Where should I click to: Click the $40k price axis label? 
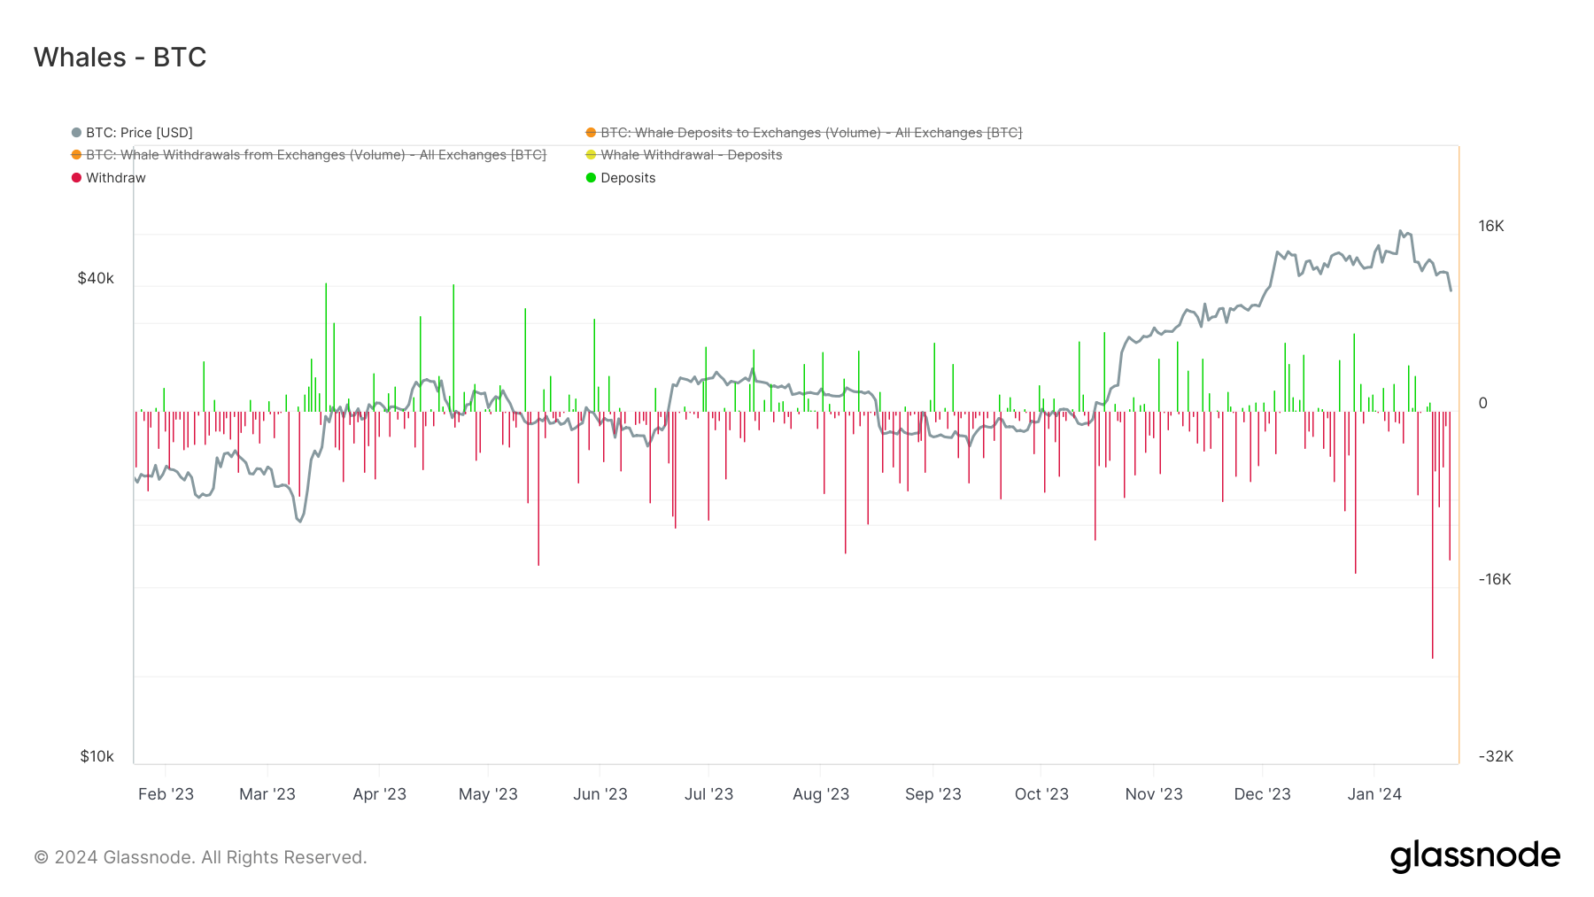point(94,278)
